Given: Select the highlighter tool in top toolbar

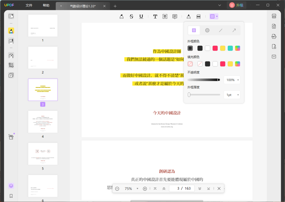Looking at the screenshot, I should click(x=121, y=17).
